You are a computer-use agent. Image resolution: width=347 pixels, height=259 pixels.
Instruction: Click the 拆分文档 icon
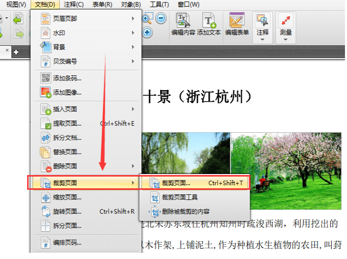tap(45, 138)
